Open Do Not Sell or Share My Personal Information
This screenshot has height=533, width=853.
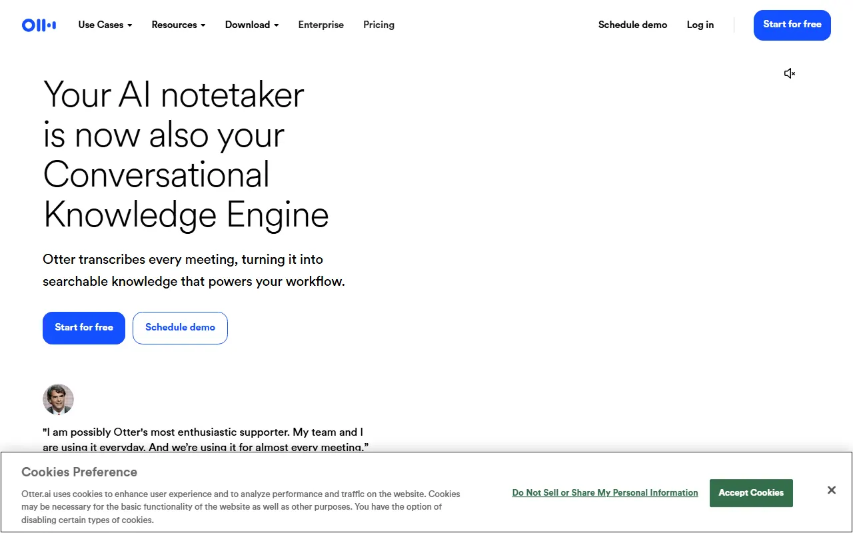tap(605, 493)
